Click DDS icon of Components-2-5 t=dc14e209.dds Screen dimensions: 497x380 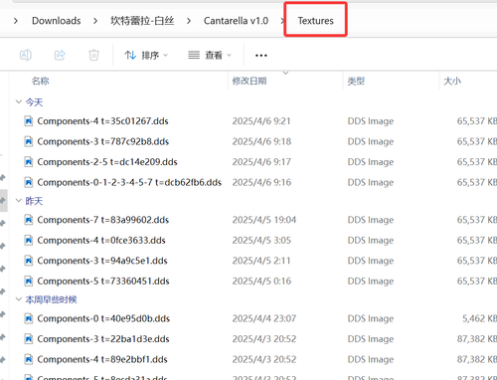(x=29, y=162)
